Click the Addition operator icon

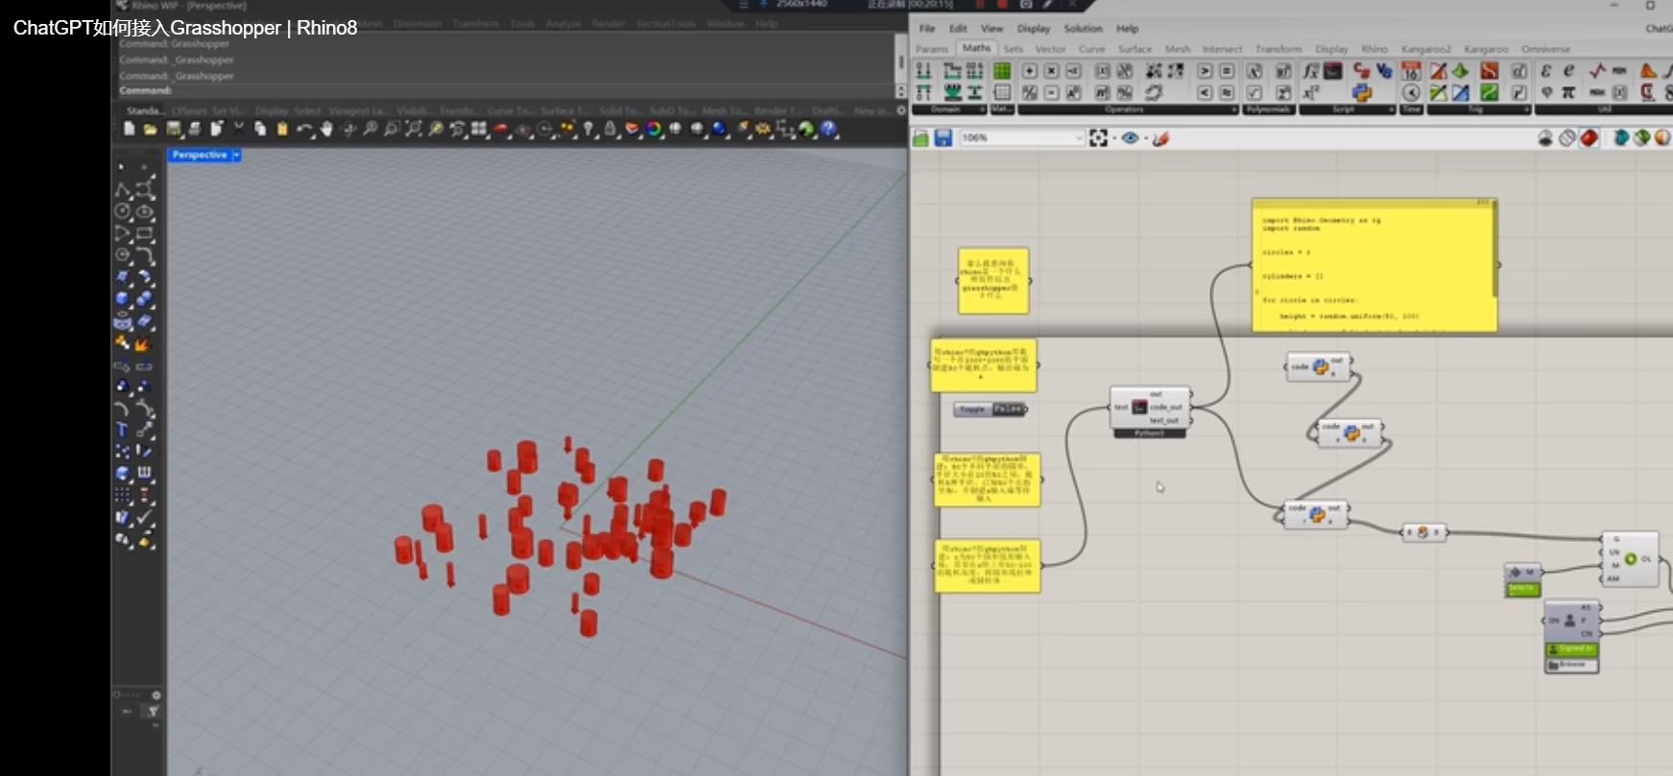pos(1029,71)
